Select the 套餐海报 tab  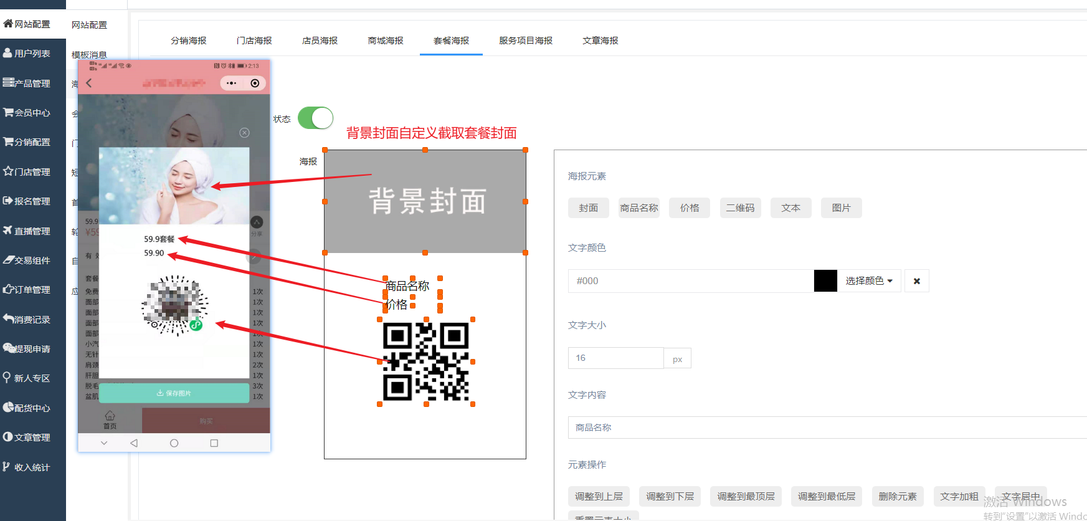pos(452,41)
